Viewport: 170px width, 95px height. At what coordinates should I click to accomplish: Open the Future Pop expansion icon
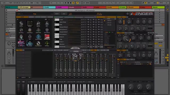tap(21, 37)
